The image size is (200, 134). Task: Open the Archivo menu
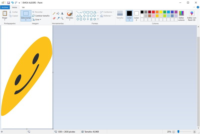click(5, 7)
